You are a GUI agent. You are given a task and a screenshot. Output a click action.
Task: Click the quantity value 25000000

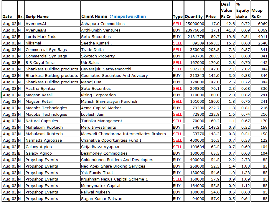195,24
